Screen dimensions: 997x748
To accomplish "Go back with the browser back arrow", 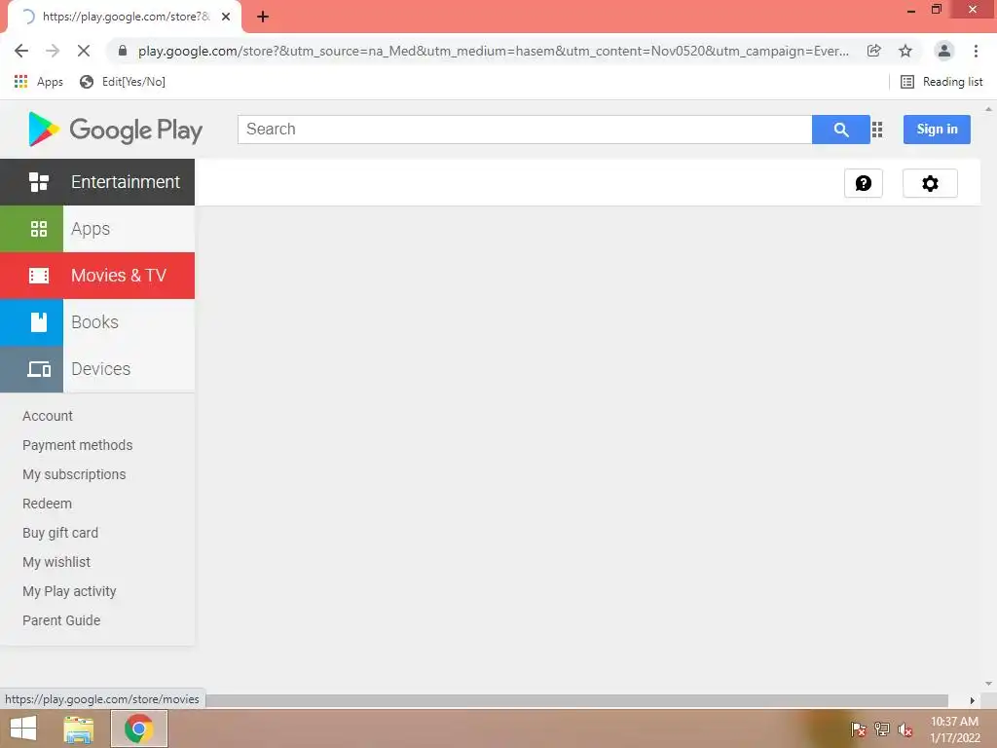I will click(21, 51).
